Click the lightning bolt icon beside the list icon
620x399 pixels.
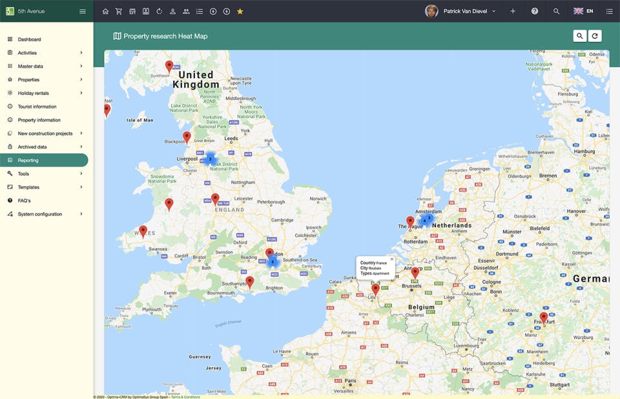[213, 12]
